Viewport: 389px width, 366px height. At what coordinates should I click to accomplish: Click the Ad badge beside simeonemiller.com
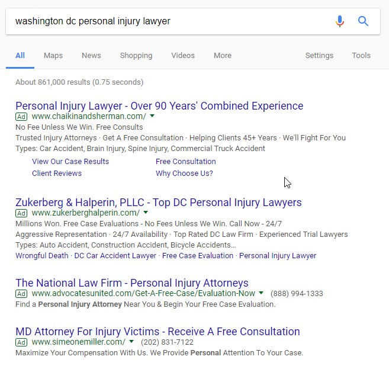pos(21,342)
